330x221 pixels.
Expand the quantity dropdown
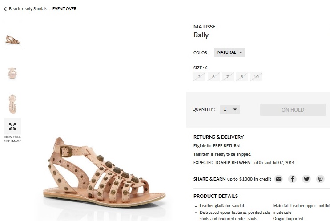[x=230, y=109]
